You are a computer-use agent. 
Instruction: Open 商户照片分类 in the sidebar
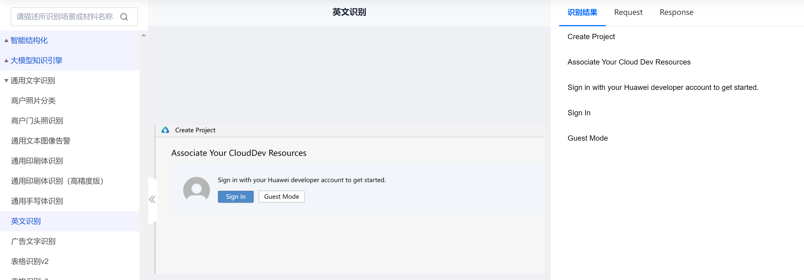33,101
